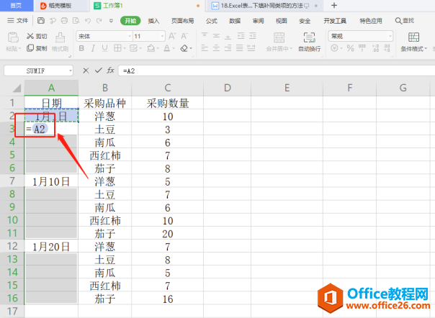Open the number format dropdown (常规)
This screenshot has height=318, width=435.
390,36
